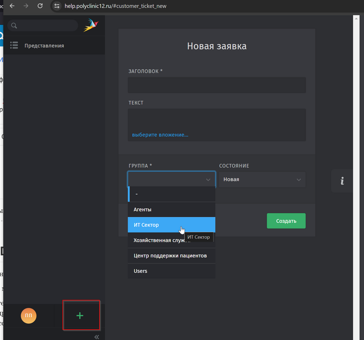The width and height of the screenshot is (364, 340).
Task: Select ИТ Сектор group option
Action: pos(172,225)
